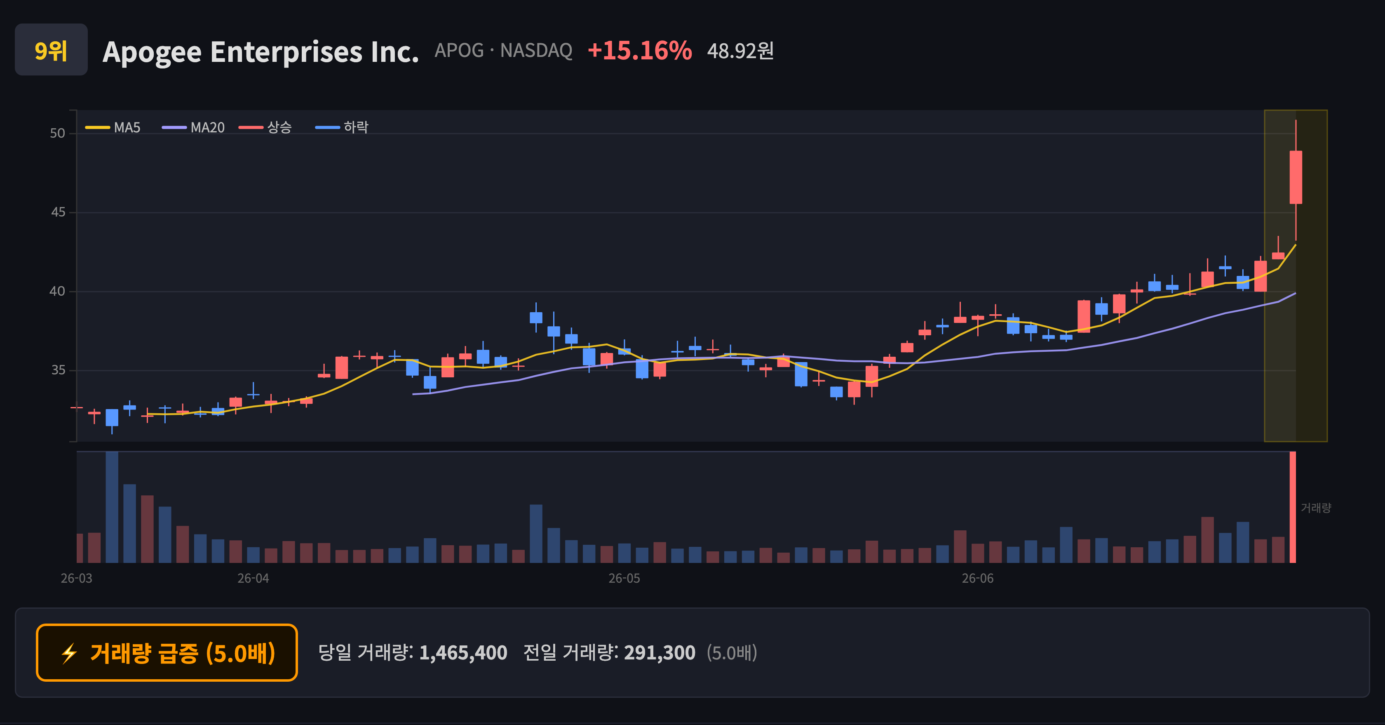Click the 26-03 date axis label
This screenshot has width=1385, height=725.
(x=76, y=579)
